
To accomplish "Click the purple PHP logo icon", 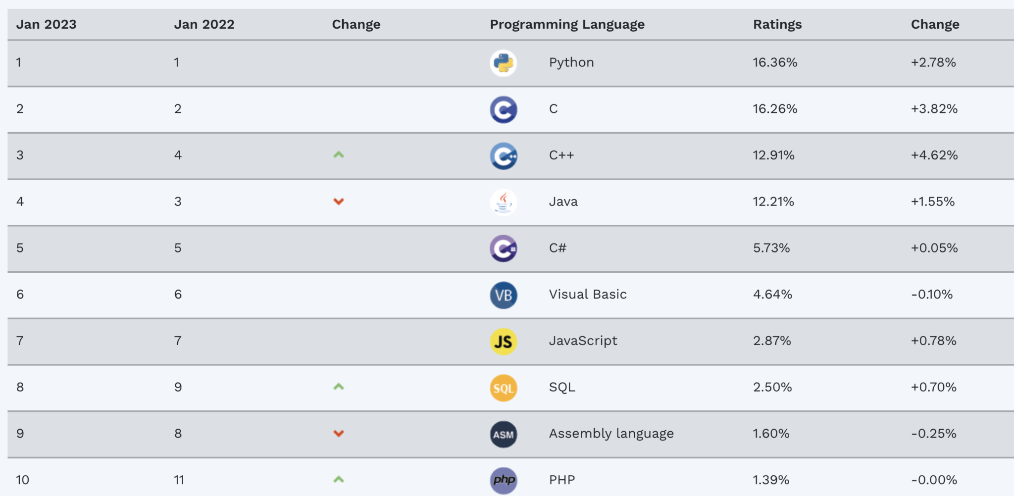I will coord(504,480).
